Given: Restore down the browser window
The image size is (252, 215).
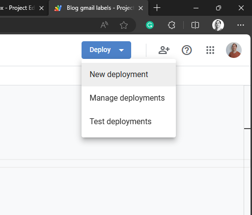Looking at the screenshot, I should 219,8.
